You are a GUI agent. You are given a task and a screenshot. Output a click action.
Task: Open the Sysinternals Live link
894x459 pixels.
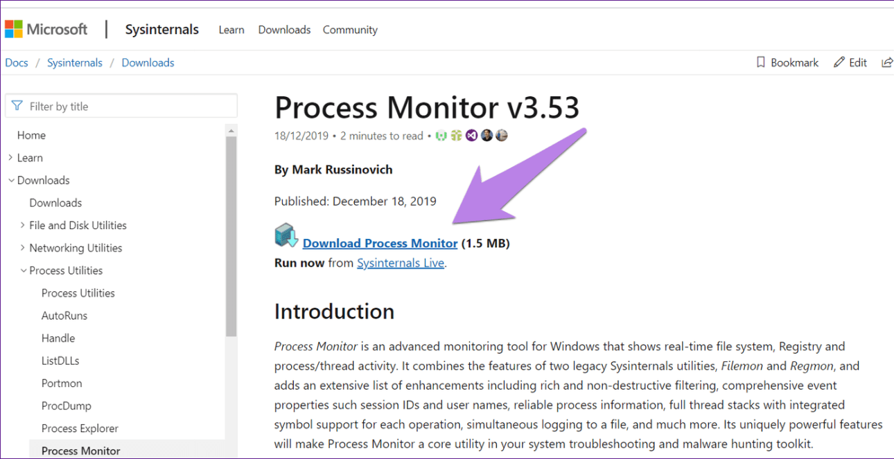pyautogui.click(x=400, y=263)
